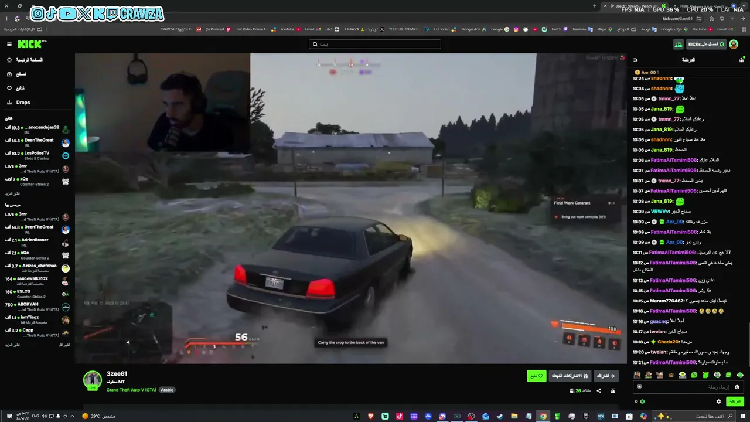Show more recommended channels

(x=13, y=345)
